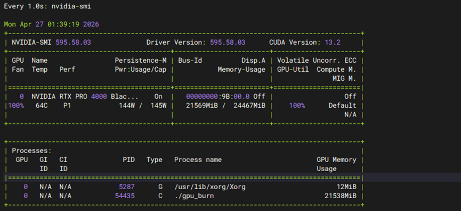This screenshot has width=461, height=211.
Task: Click the 'Volatile Uncorr. ECC' header
Action: point(317,61)
